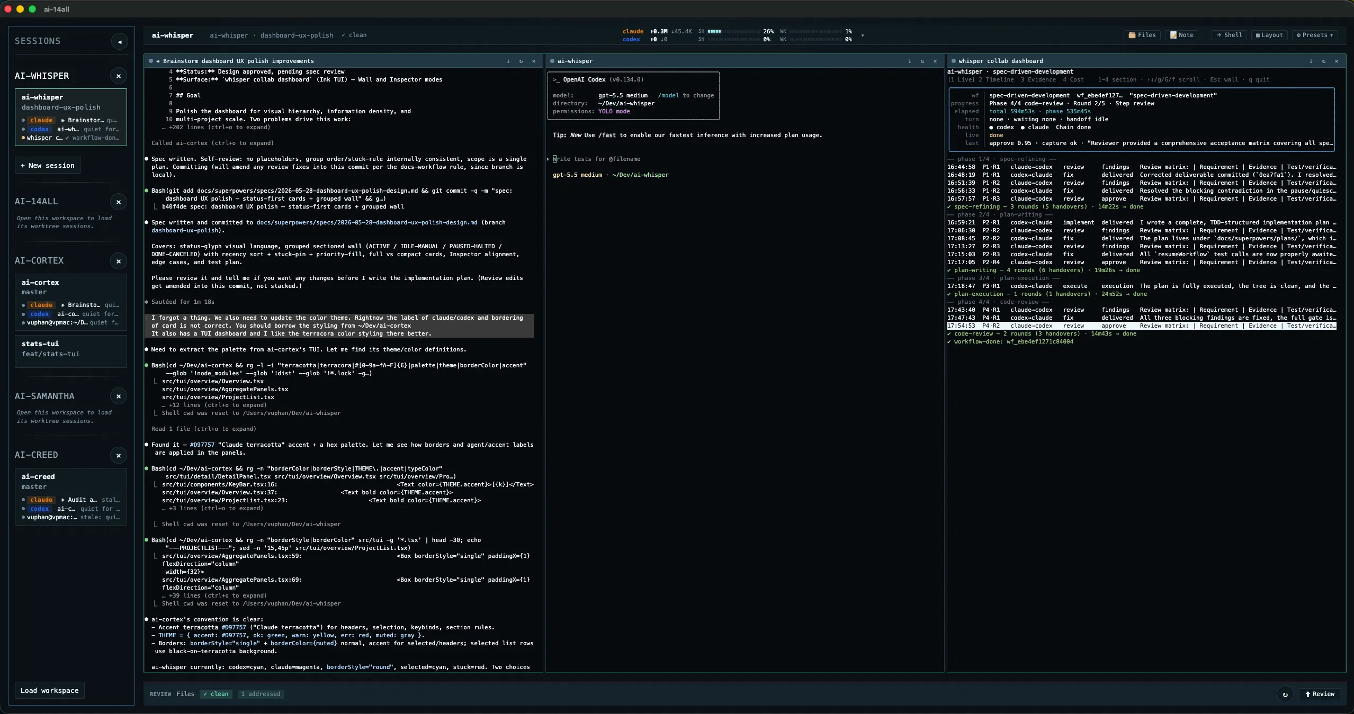Click the claude 5H usage progress bar
1354x714 pixels.
[733, 32]
